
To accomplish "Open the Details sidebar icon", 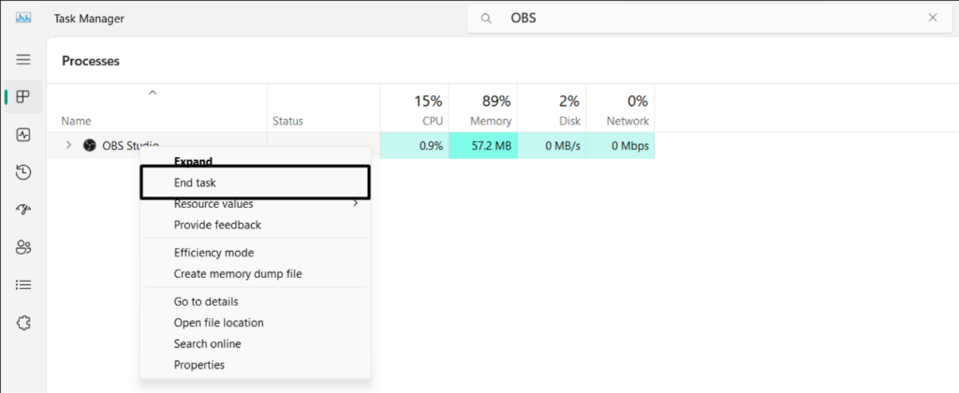I will point(23,284).
